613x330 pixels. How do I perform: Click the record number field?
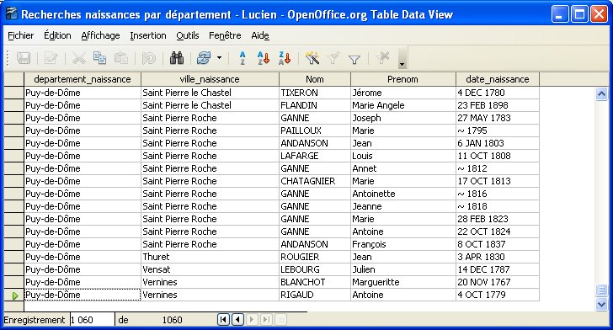[x=93, y=320]
